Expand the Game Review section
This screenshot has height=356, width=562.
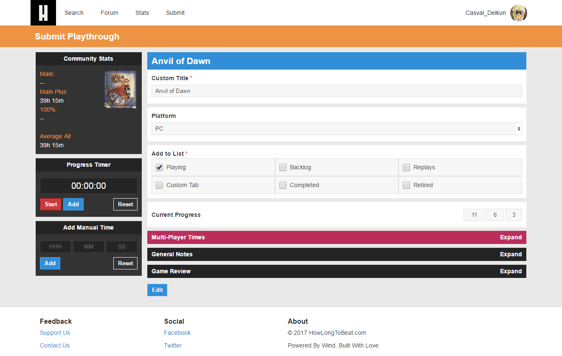click(337, 271)
